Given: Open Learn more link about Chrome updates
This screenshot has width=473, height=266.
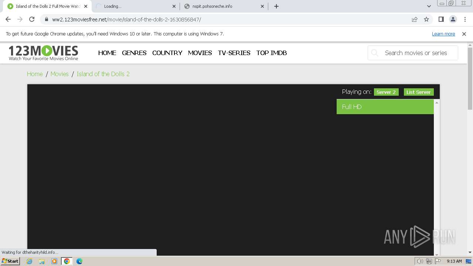Looking at the screenshot, I should tap(443, 34).
